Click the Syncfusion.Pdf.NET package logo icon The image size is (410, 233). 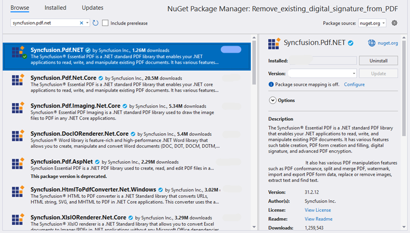18,52
